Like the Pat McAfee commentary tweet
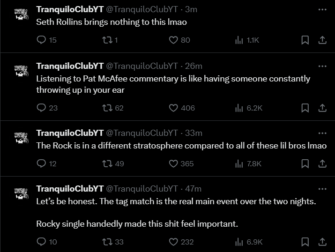 coord(173,108)
